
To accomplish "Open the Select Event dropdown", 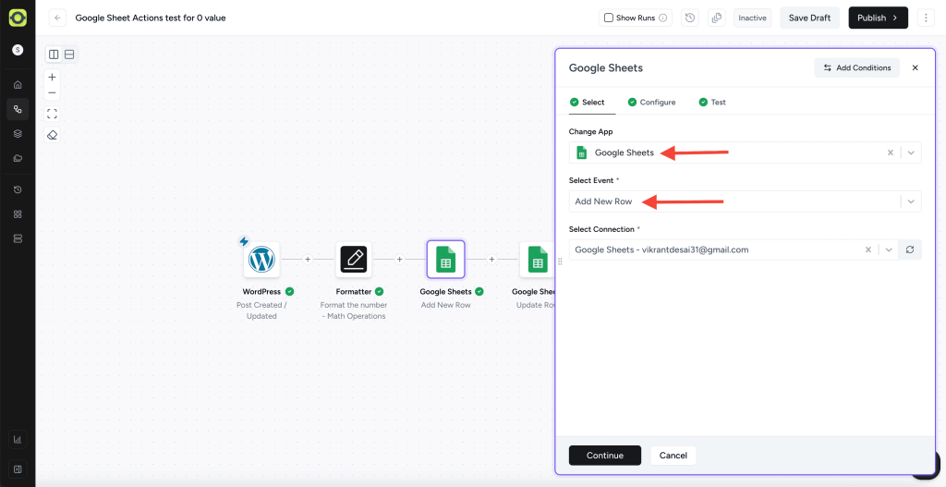I will click(x=911, y=201).
